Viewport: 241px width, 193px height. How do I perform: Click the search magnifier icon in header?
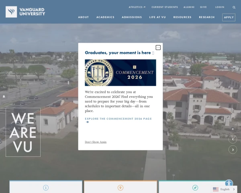(x=234, y=7)
